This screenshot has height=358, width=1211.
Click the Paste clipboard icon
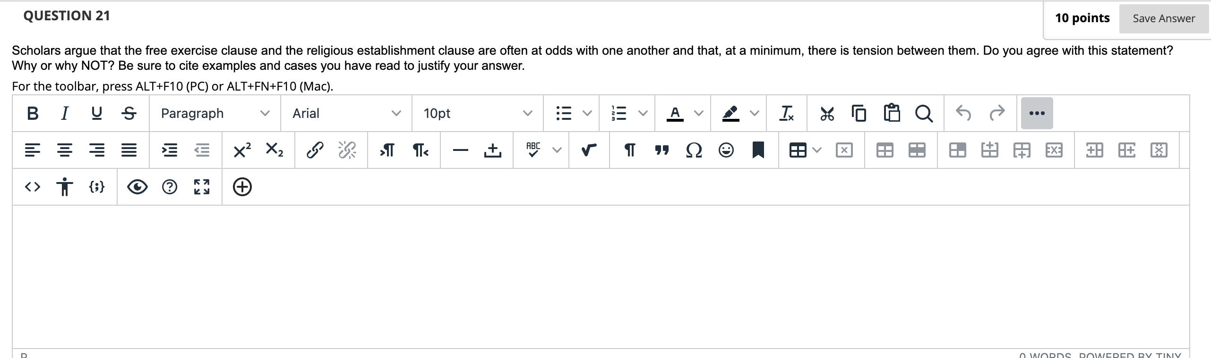(x=892, y=113)
